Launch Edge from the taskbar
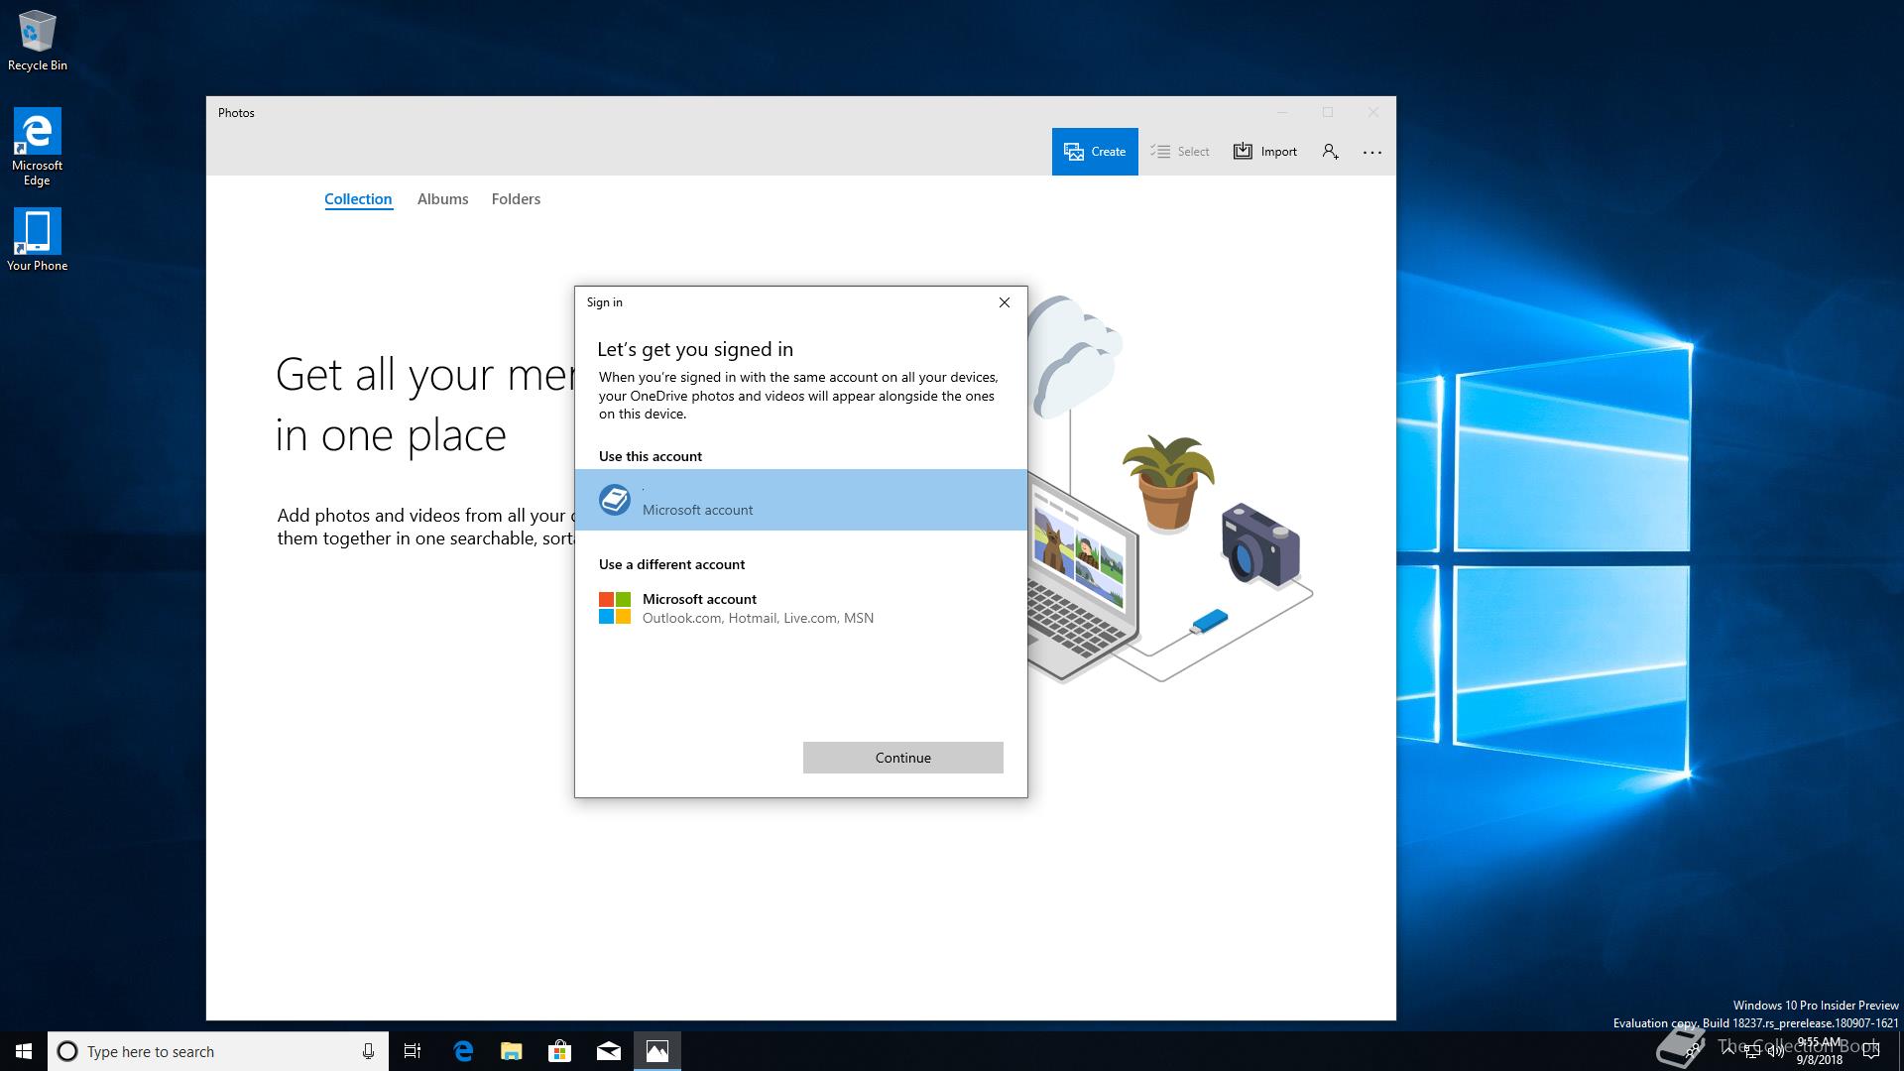1904x1071 pixels. click(463, 1051)
